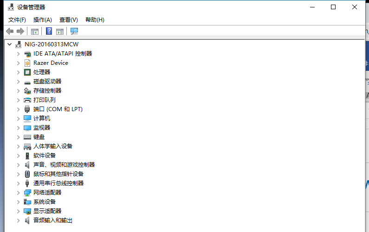This screenshot has width=369, height=232.
Task: Click the 音频输入和输出 speaker icon
Action: [x=27, y=220]
